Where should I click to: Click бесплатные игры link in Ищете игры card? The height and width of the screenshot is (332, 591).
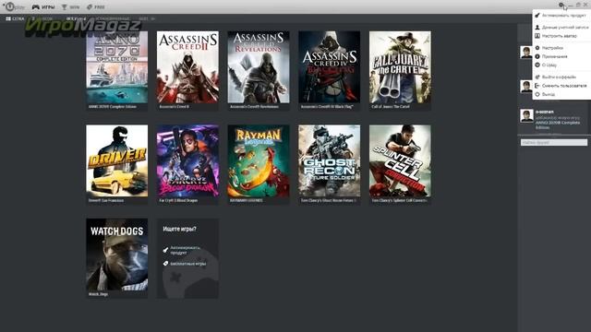185,264
